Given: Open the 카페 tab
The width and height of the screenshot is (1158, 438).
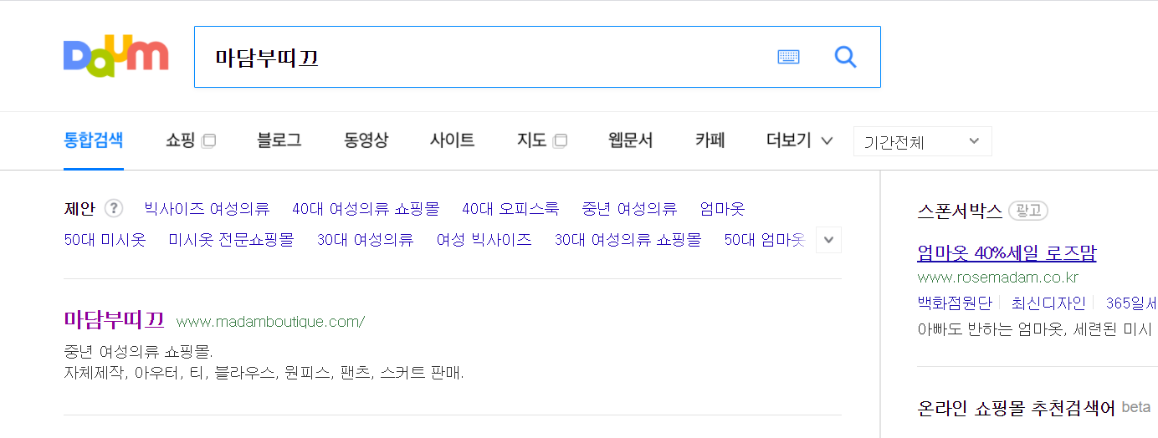Looking at the screenshot, I should click(x=710, y=140).
